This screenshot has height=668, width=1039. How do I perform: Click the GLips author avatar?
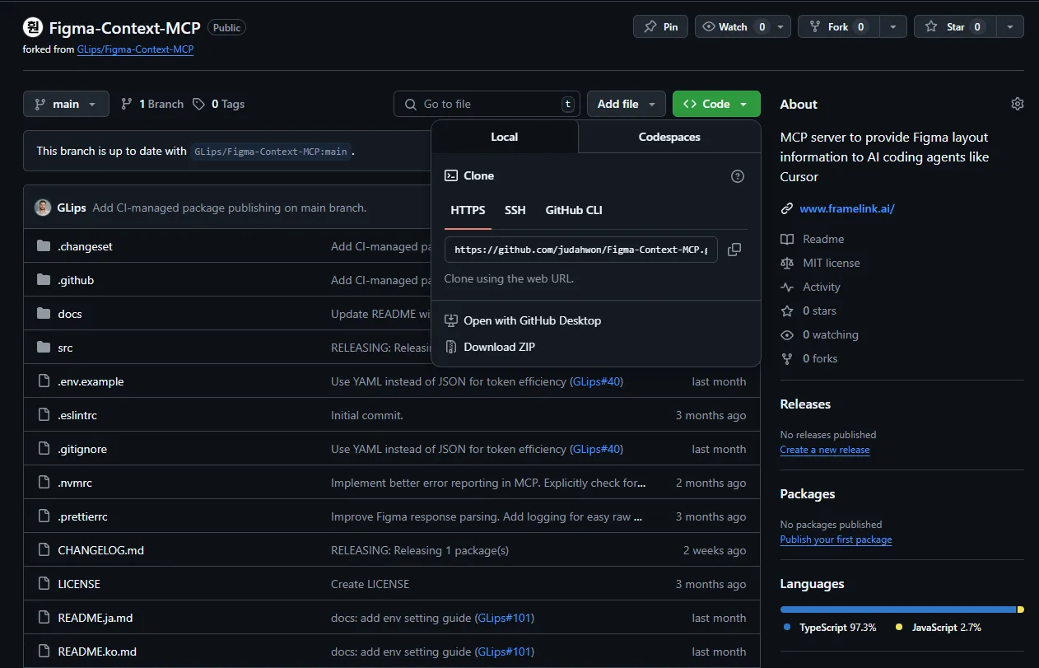(43, 208)
